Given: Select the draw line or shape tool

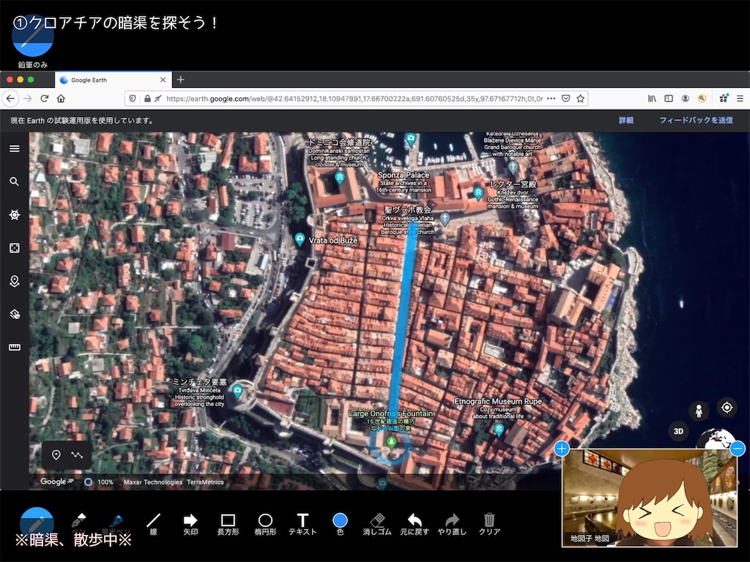Looking at the screenshot, I should click(x=77, y=455).
